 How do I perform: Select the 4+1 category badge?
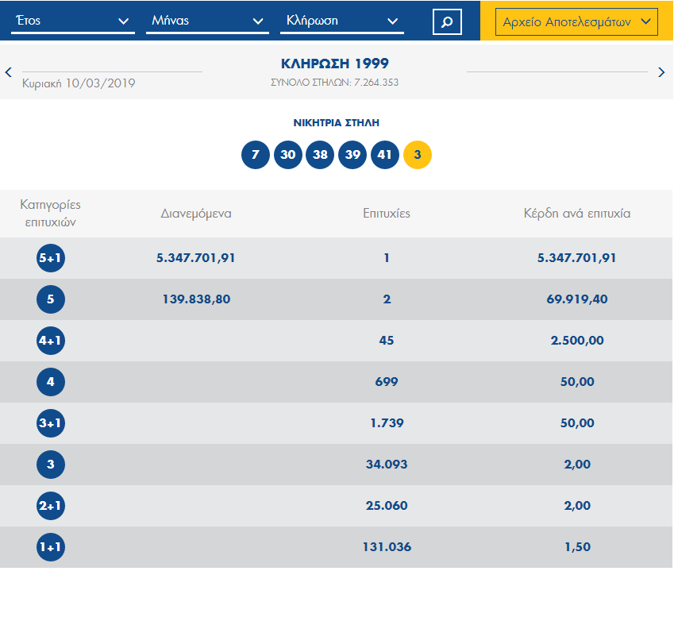(51, 341)
